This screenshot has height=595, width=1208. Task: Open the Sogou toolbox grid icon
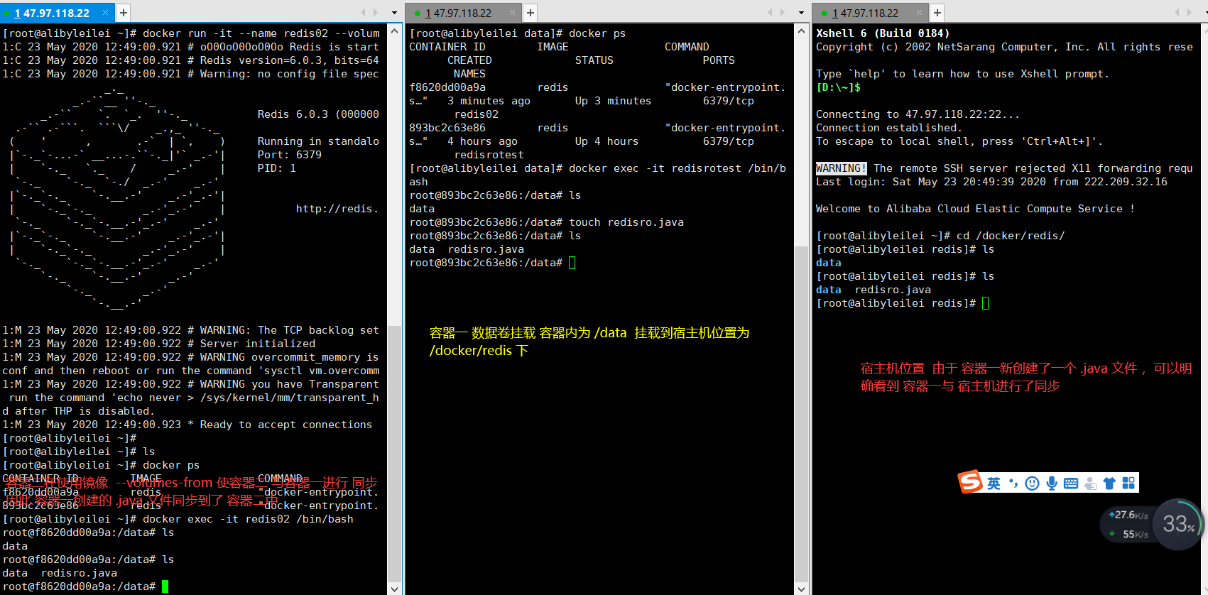[1128, 484]
